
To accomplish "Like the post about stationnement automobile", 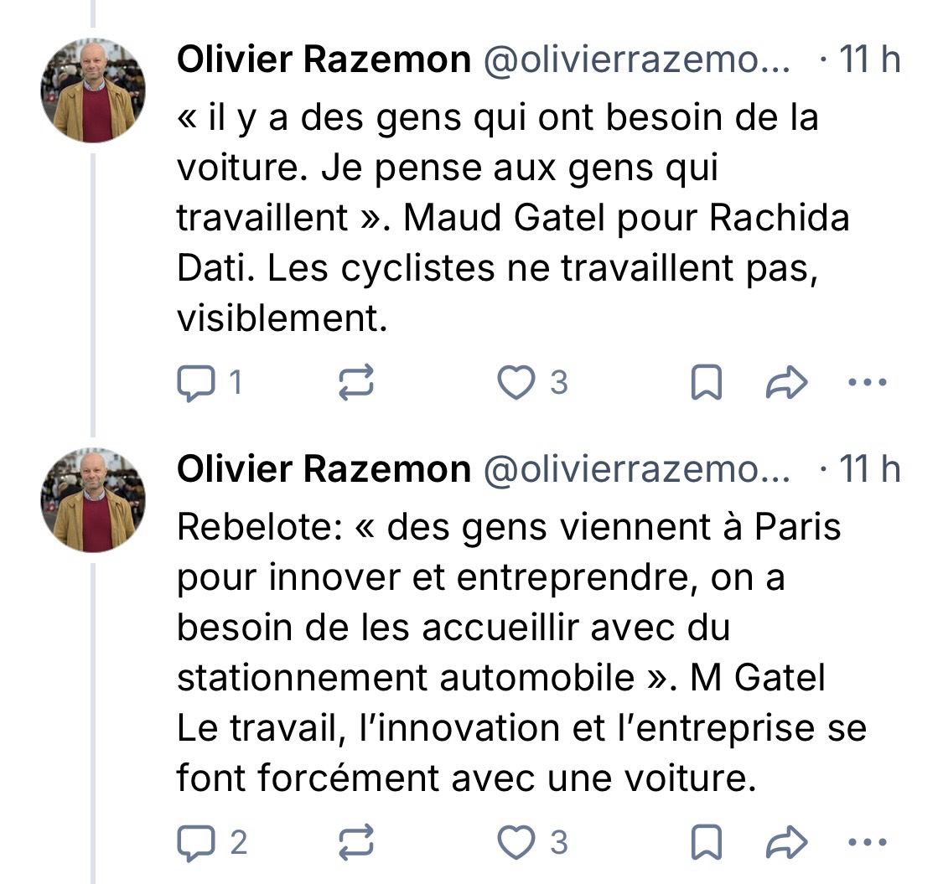I will point(516,843).
